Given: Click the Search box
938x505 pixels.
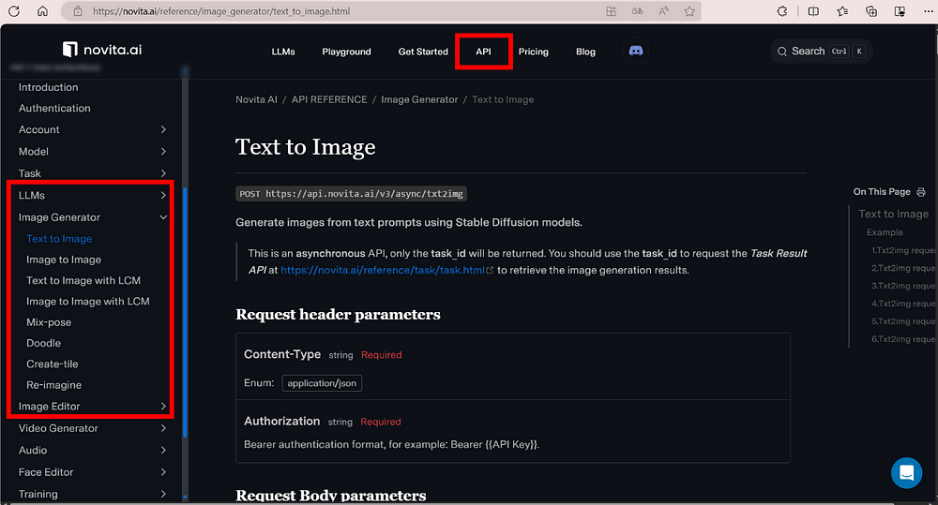Looking at the screenshot, I should [822, 52].
